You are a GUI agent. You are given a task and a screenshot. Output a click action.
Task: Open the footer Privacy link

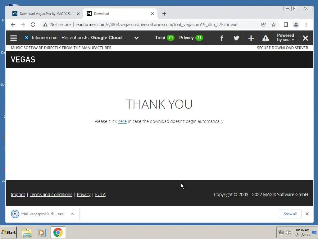(84, 194)
